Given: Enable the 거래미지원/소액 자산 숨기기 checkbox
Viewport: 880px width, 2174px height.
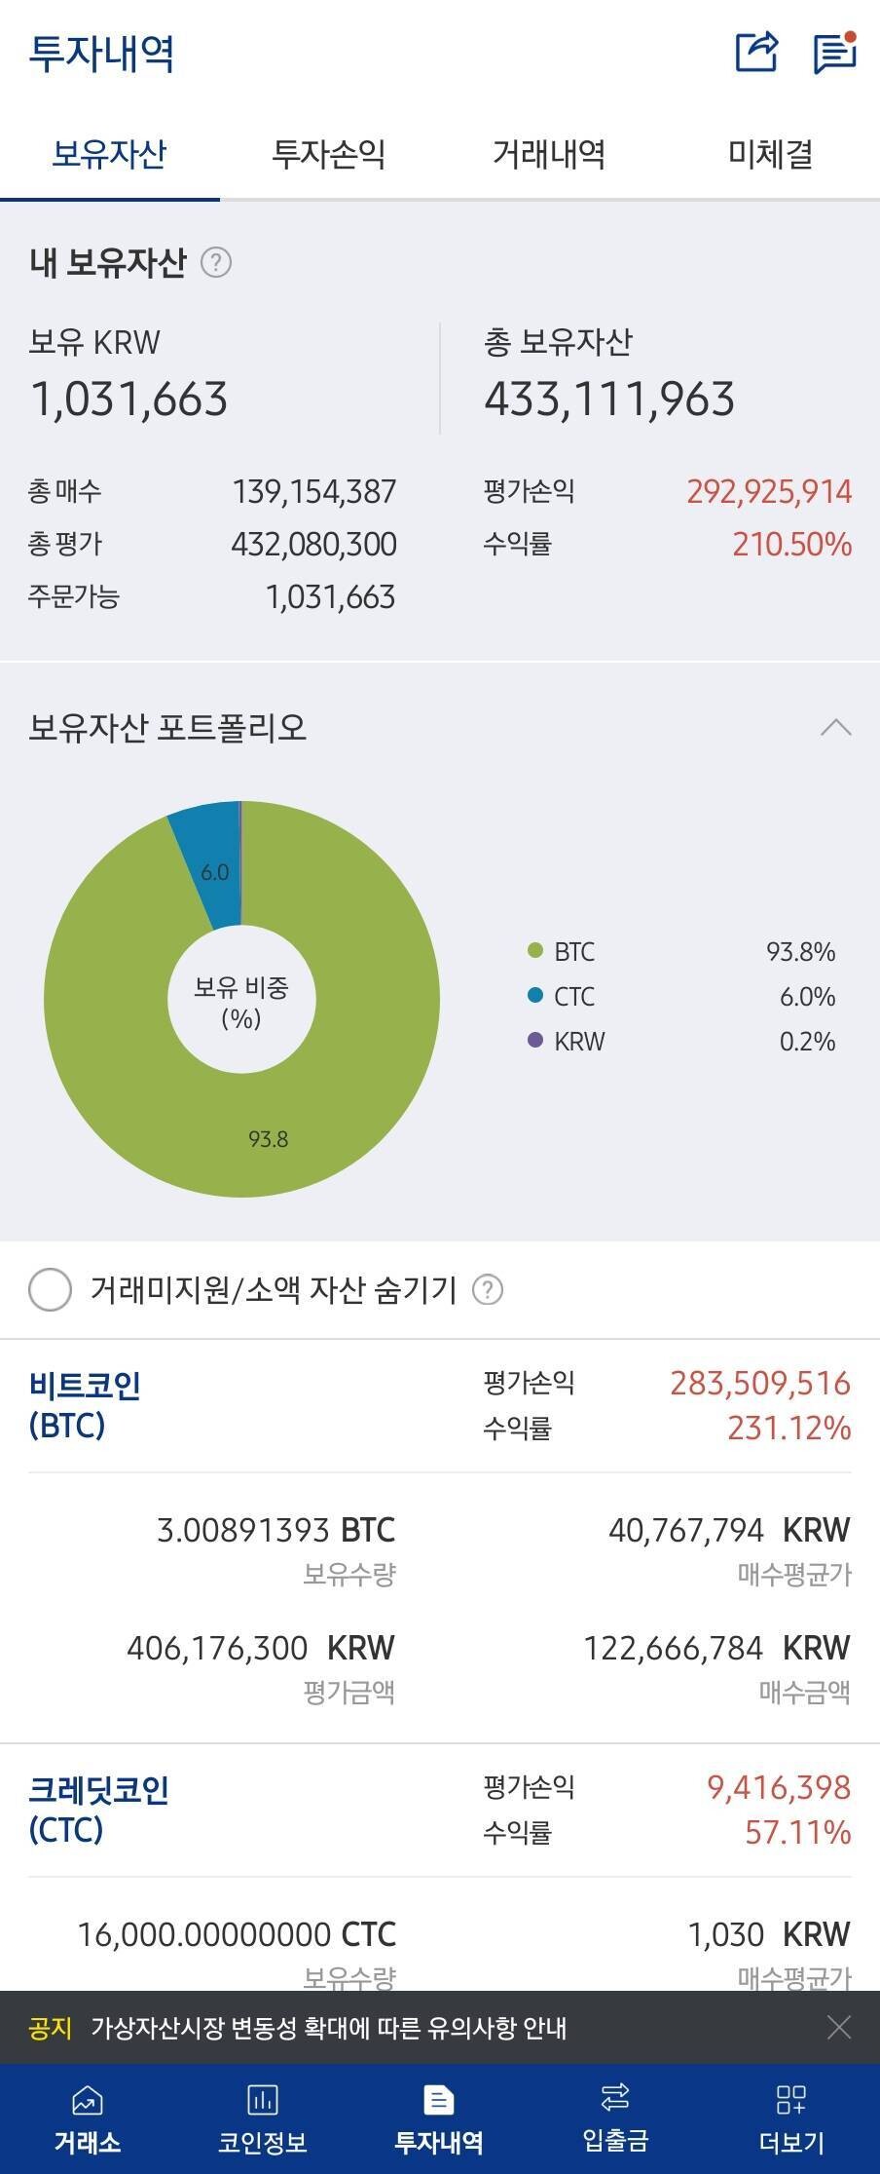Looking at the screenshot, I should 48,1291.
